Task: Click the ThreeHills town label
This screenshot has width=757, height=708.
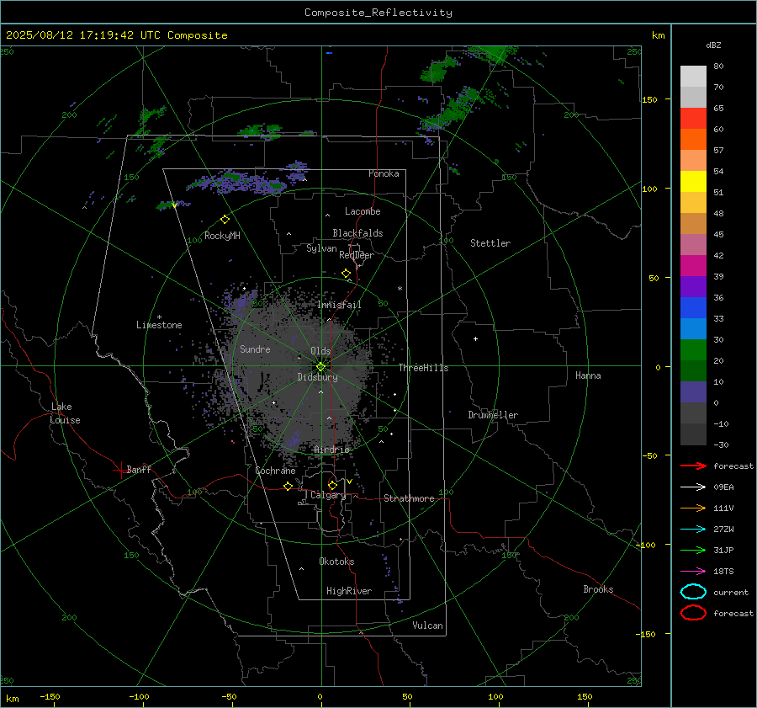Action: click(423, 368)
